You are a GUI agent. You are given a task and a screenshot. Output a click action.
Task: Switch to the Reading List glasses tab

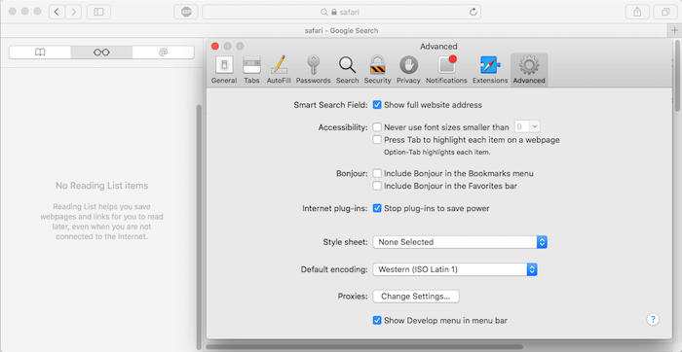(101, 53)
